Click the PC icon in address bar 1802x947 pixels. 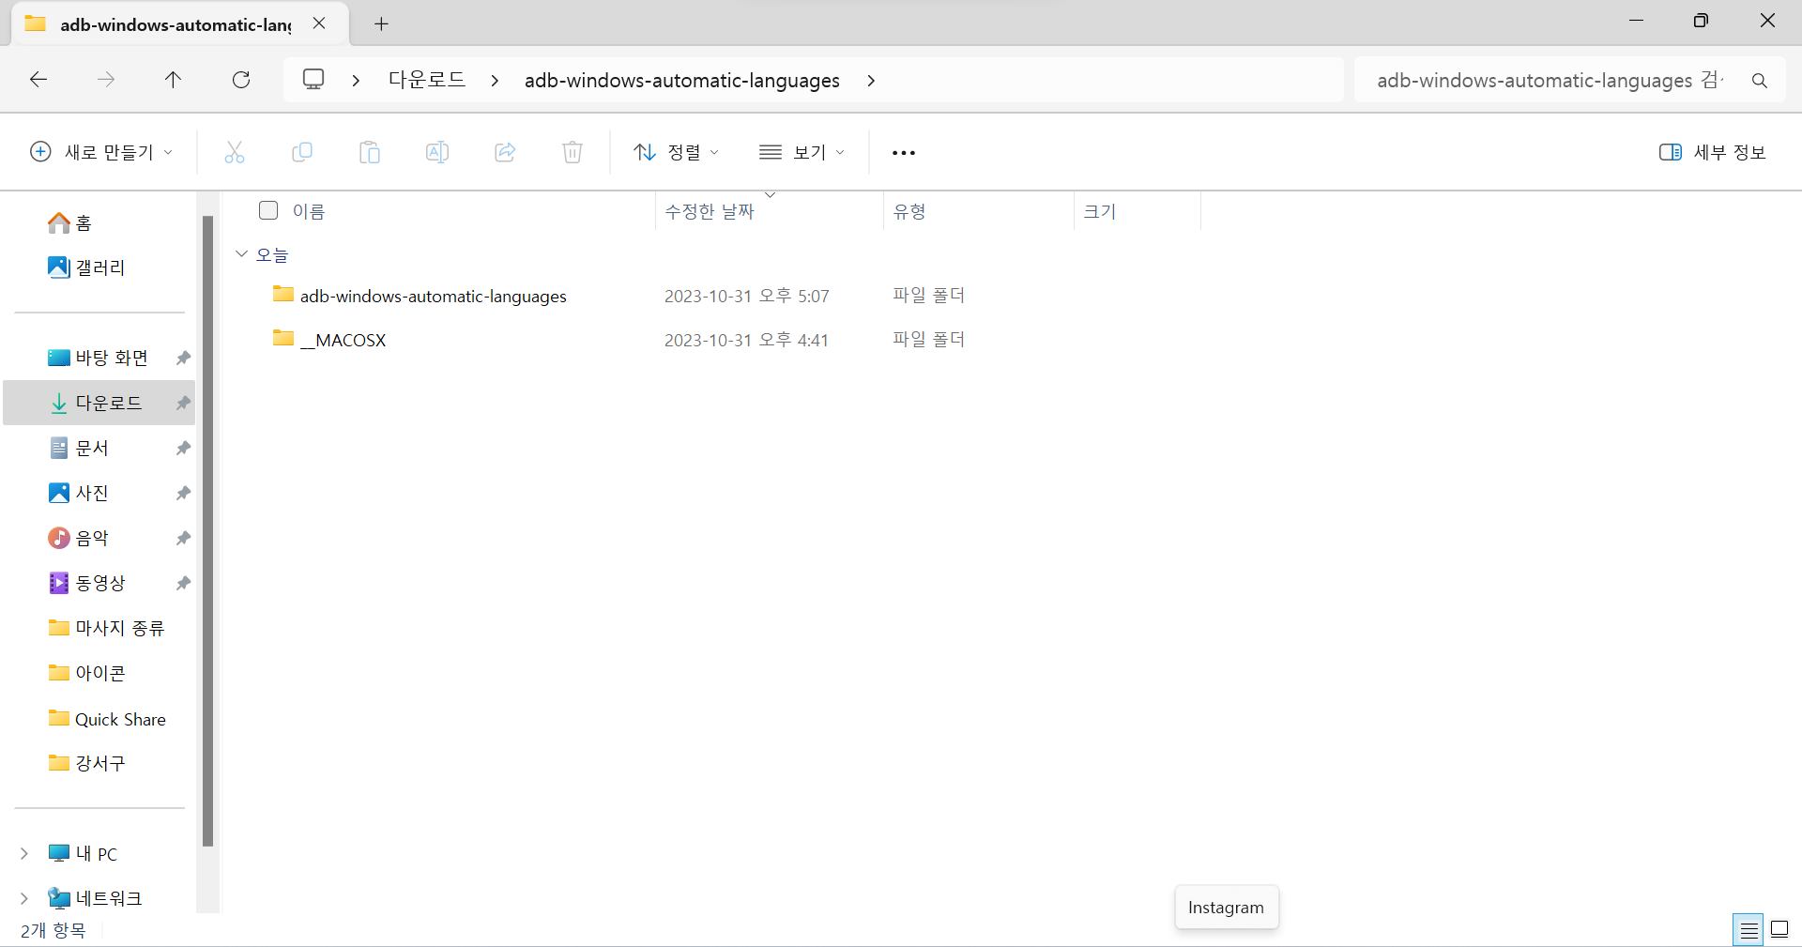click(313, 80)
